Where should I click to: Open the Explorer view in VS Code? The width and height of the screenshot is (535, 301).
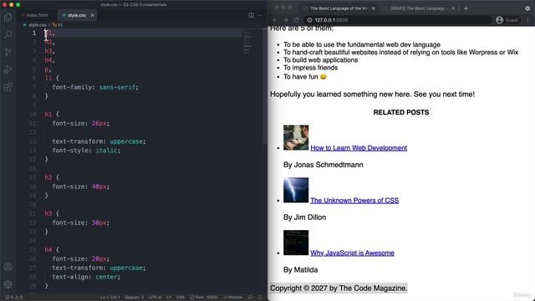pos(8,17)
